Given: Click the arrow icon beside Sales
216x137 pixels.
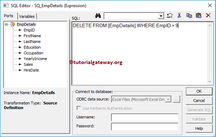Looking at the screenshot, I should pos(20,64).
